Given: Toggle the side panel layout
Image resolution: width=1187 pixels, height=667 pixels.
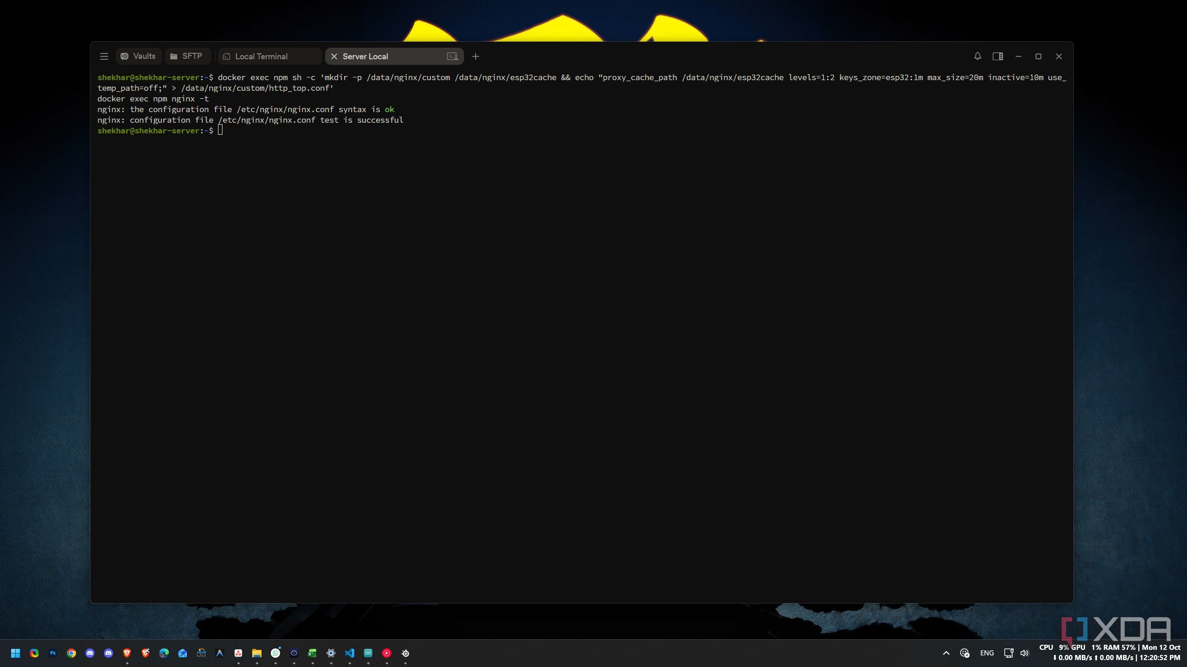Looking at the screenshot, I should pyautogui.click(x=998, y=56).
